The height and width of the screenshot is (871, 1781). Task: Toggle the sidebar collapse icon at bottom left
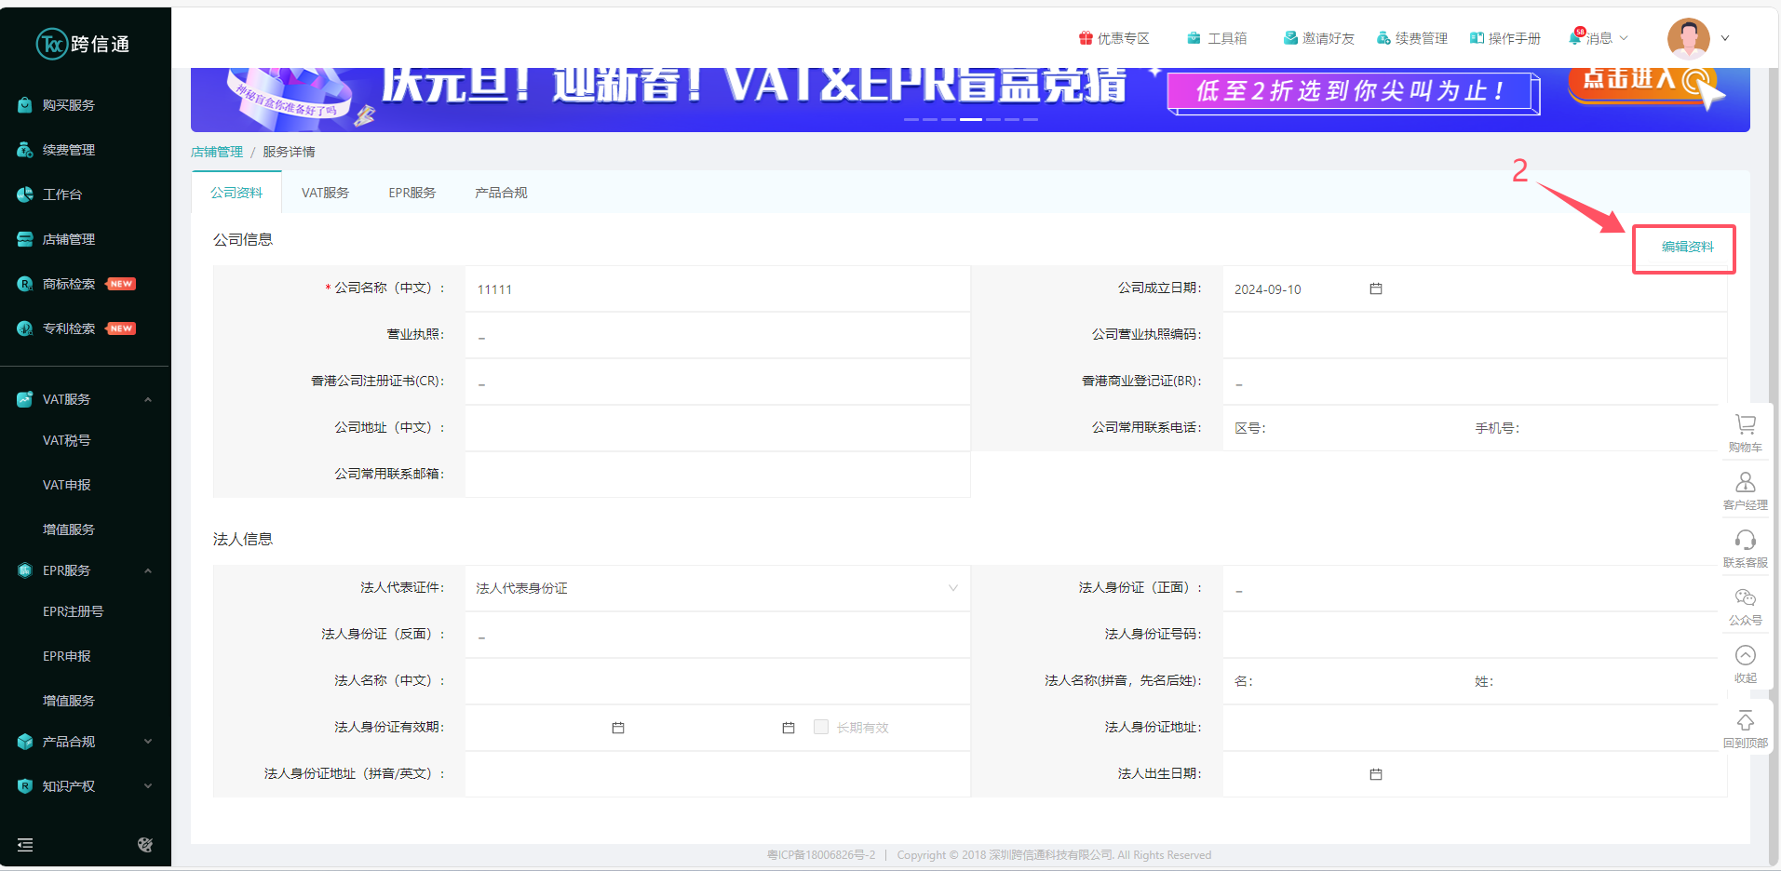click(x=25, y=845)
